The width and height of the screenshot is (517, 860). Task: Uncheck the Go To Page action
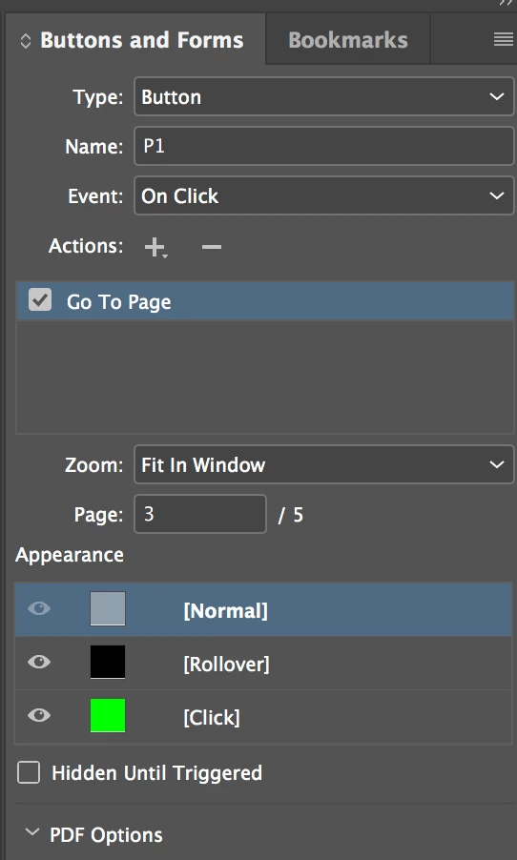[40, 300]
